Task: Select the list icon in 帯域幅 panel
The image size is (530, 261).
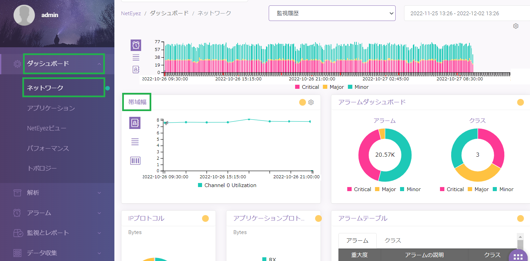Action: 135,142
